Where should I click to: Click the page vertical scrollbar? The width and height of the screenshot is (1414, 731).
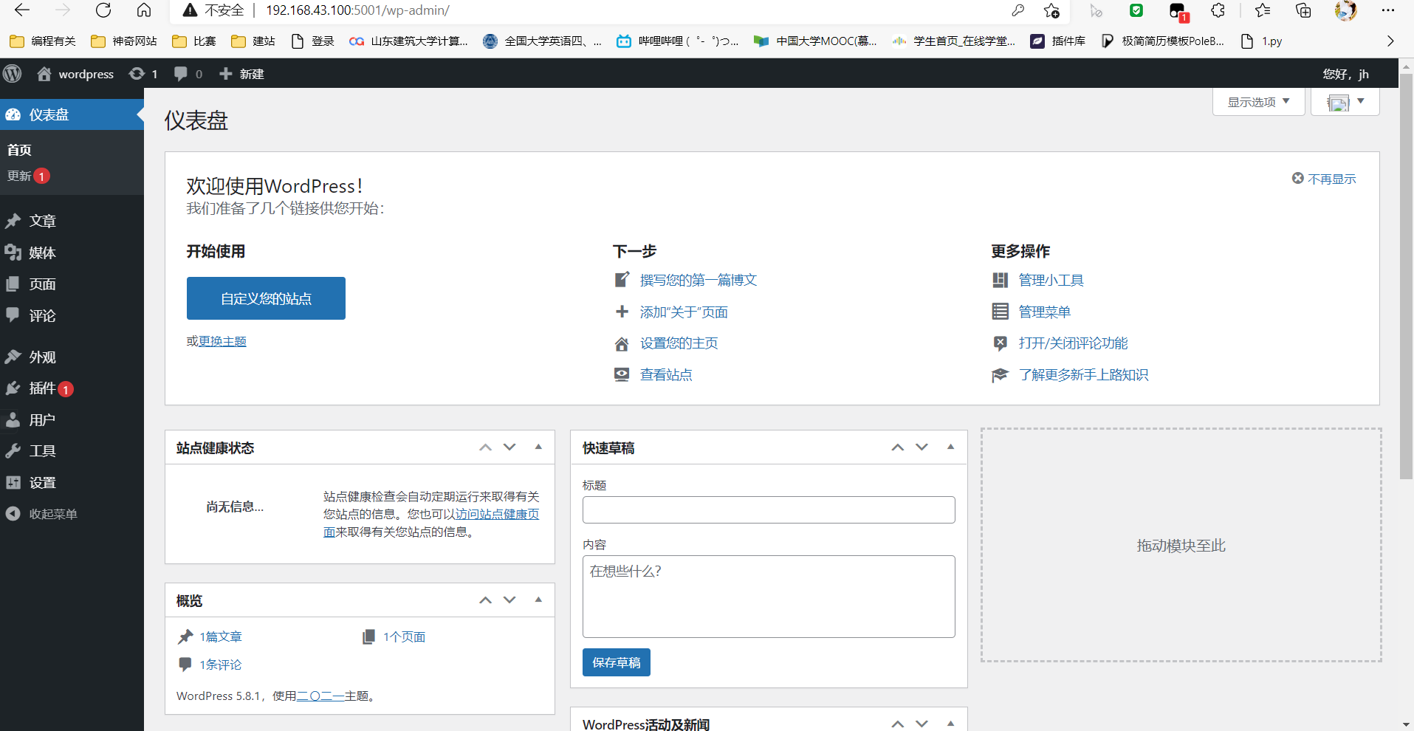pyautogui.click(x=1406, y=275)
